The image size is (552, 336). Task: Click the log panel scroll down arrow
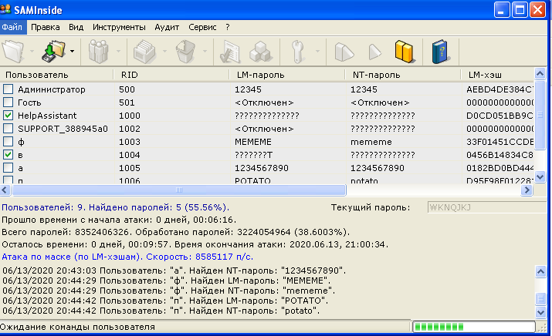pos(540,311)
